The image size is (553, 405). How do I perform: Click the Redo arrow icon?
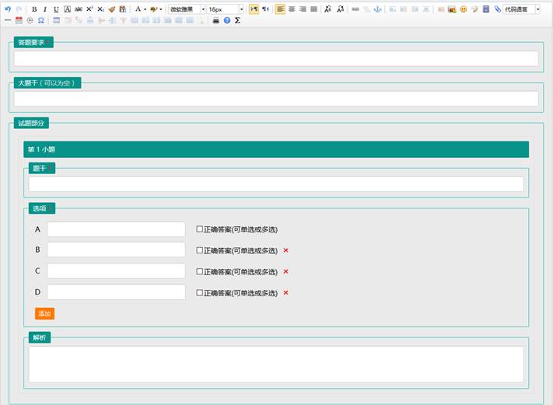point(19,9)
